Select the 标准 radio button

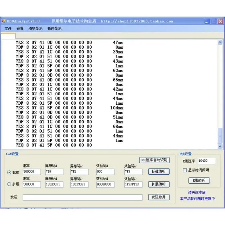point(9,172)
